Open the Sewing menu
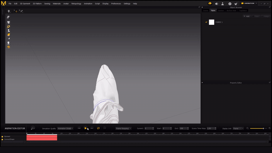The width and height of the screenshot is (272, 153). tap(47, 3)
